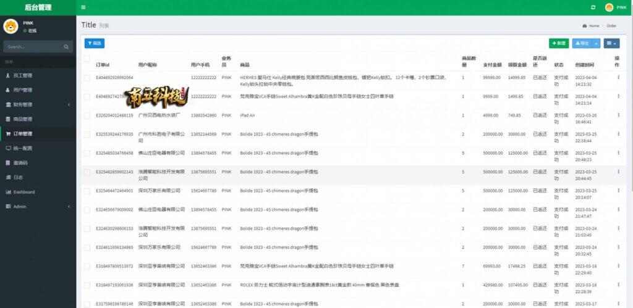Go to 订单管理 in the sidebar
This screenshot has height=308, width=633.
(x=38, y=133)
